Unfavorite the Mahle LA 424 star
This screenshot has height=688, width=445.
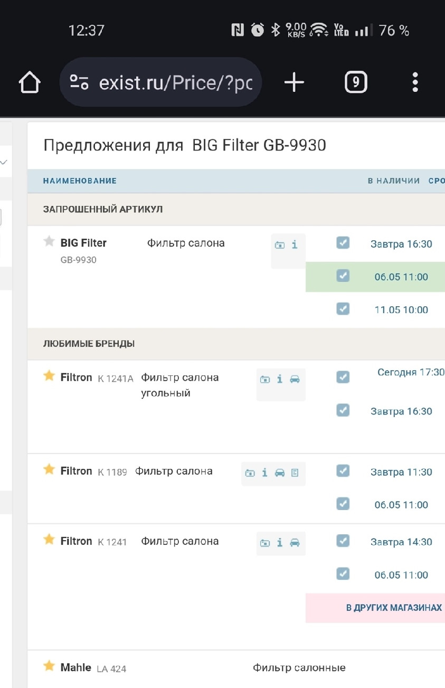point(49,666)
